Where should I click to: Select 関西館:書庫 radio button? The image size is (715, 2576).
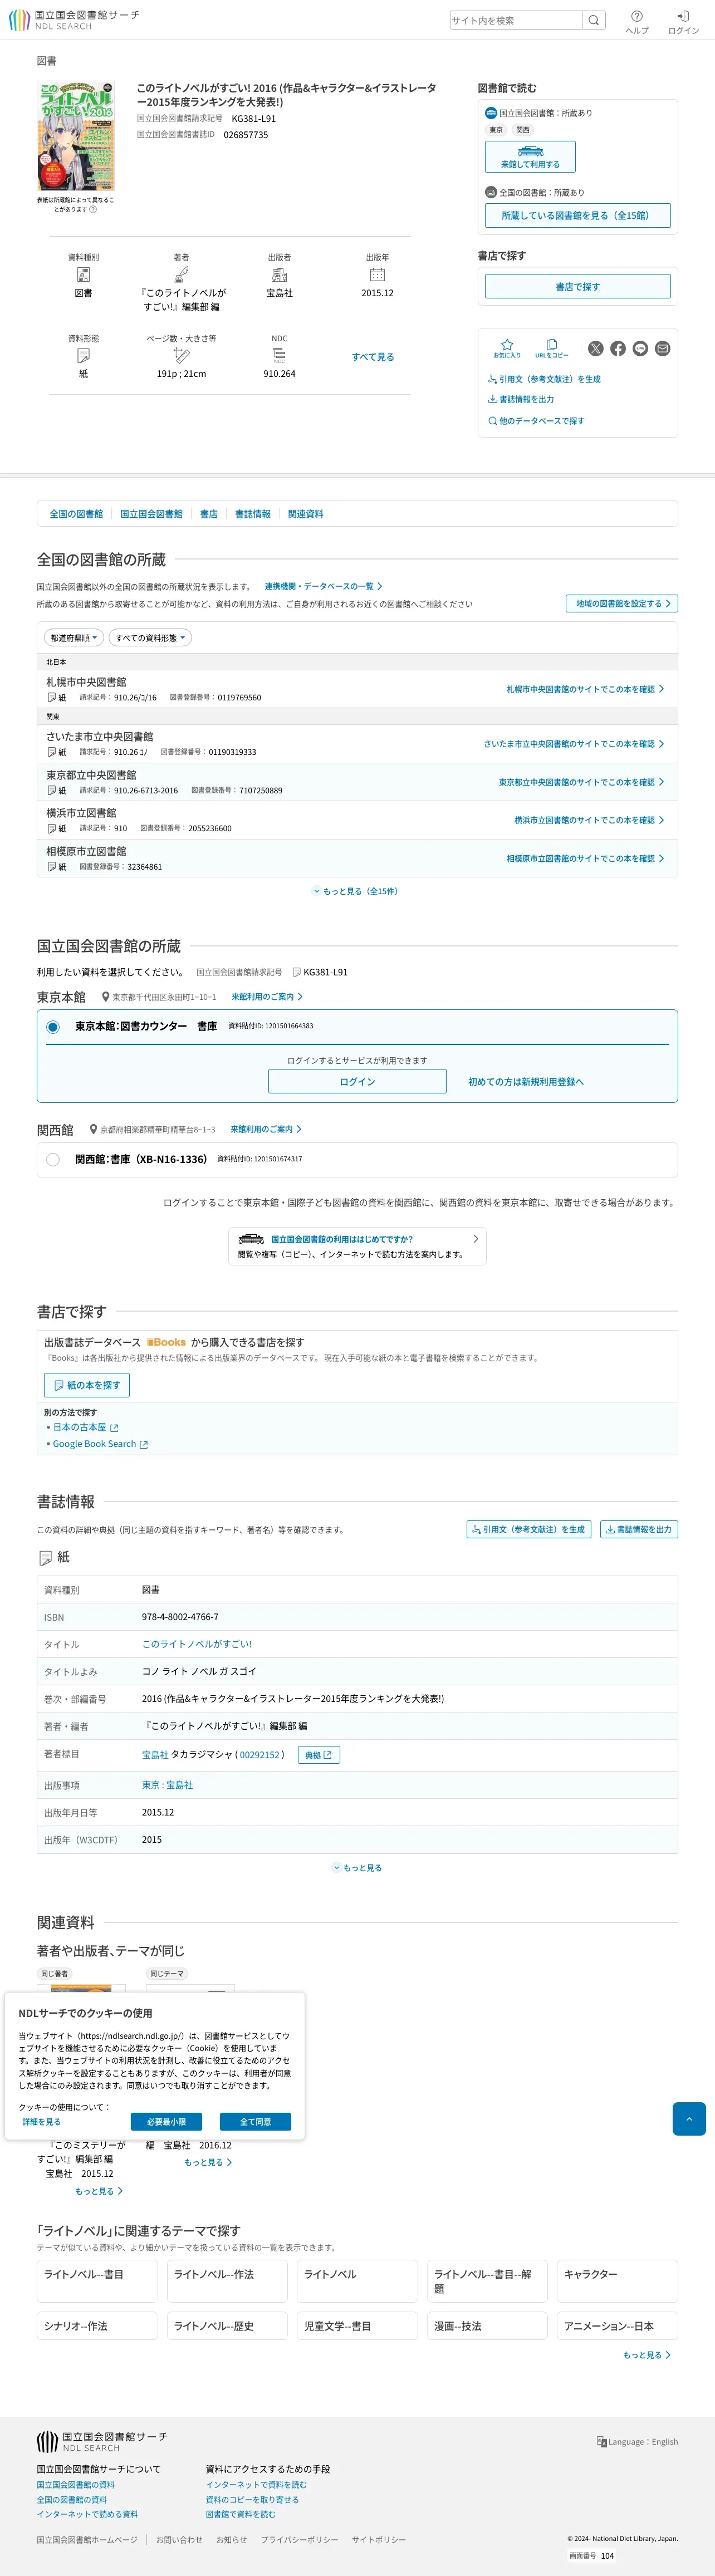(53, 1160)
